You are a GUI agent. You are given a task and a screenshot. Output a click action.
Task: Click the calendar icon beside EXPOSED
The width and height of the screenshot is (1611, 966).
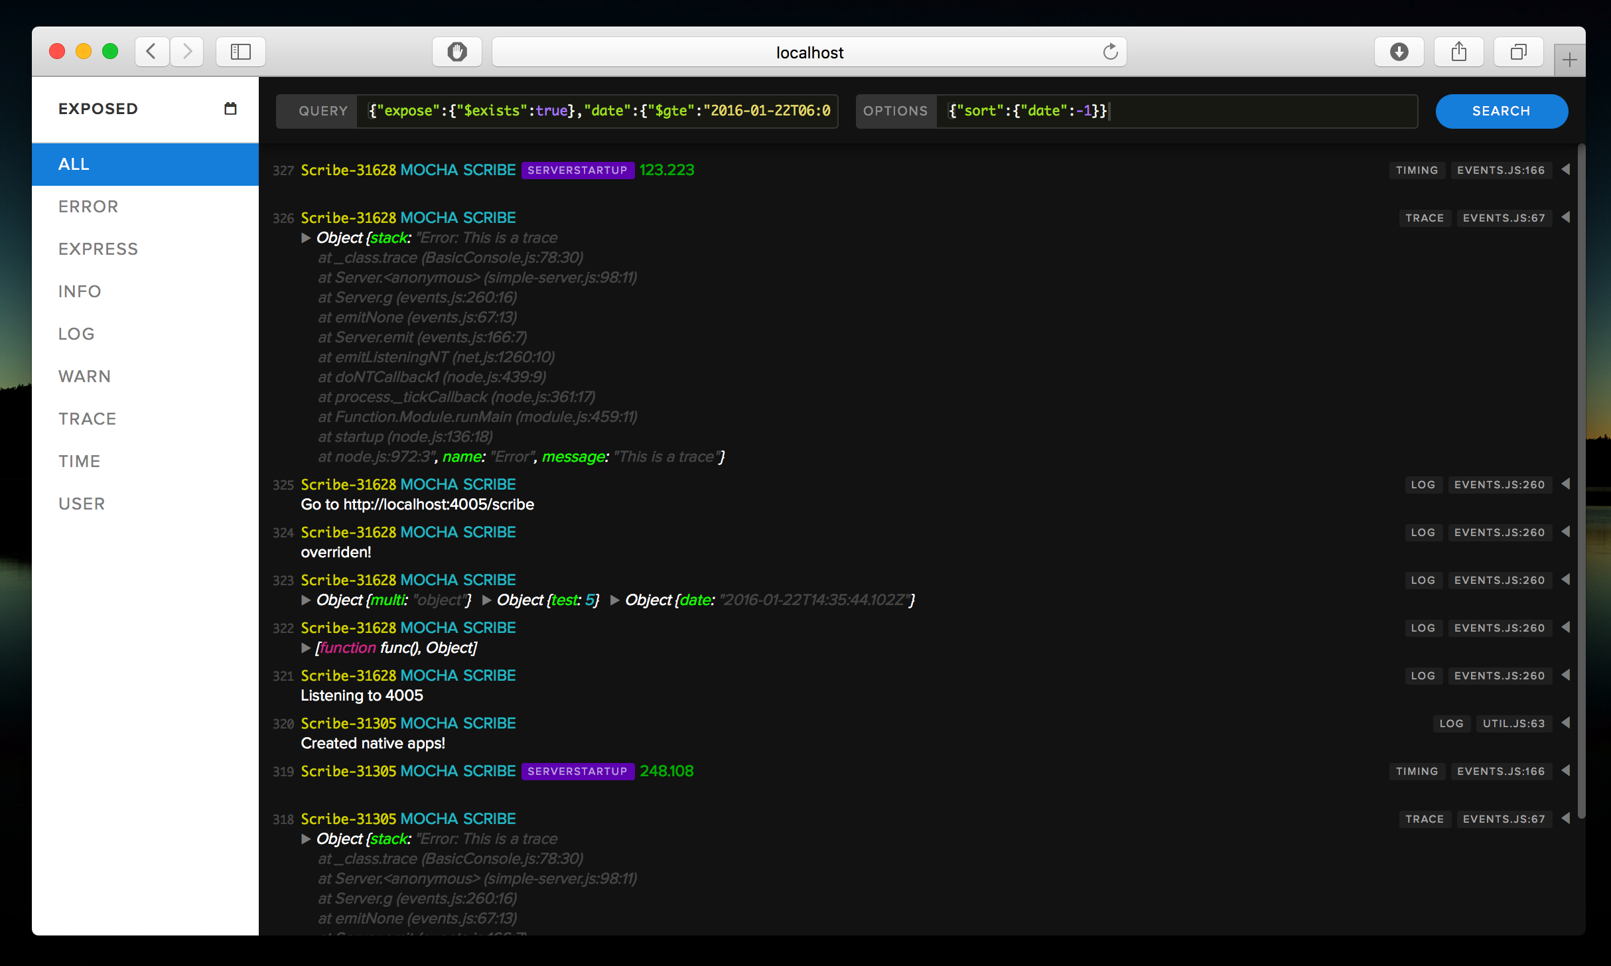pyautogui.click(x=230, y=109)
